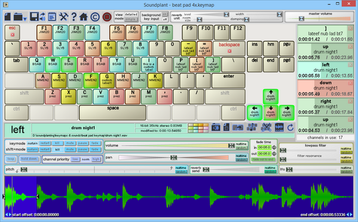Open help with the question mark icon

coord(74,17)
